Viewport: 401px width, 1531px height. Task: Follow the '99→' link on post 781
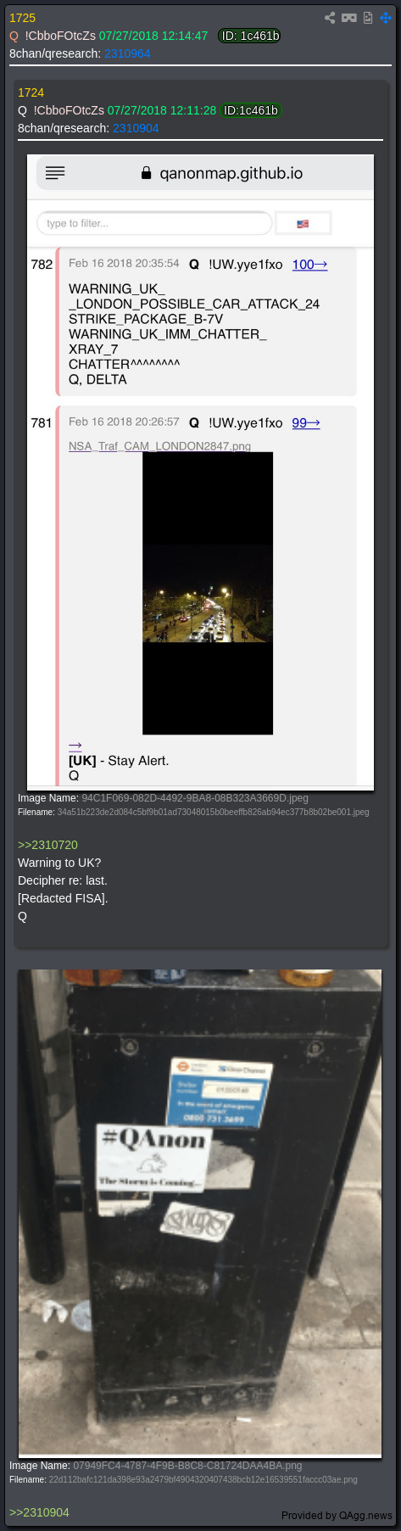point(306,422)
